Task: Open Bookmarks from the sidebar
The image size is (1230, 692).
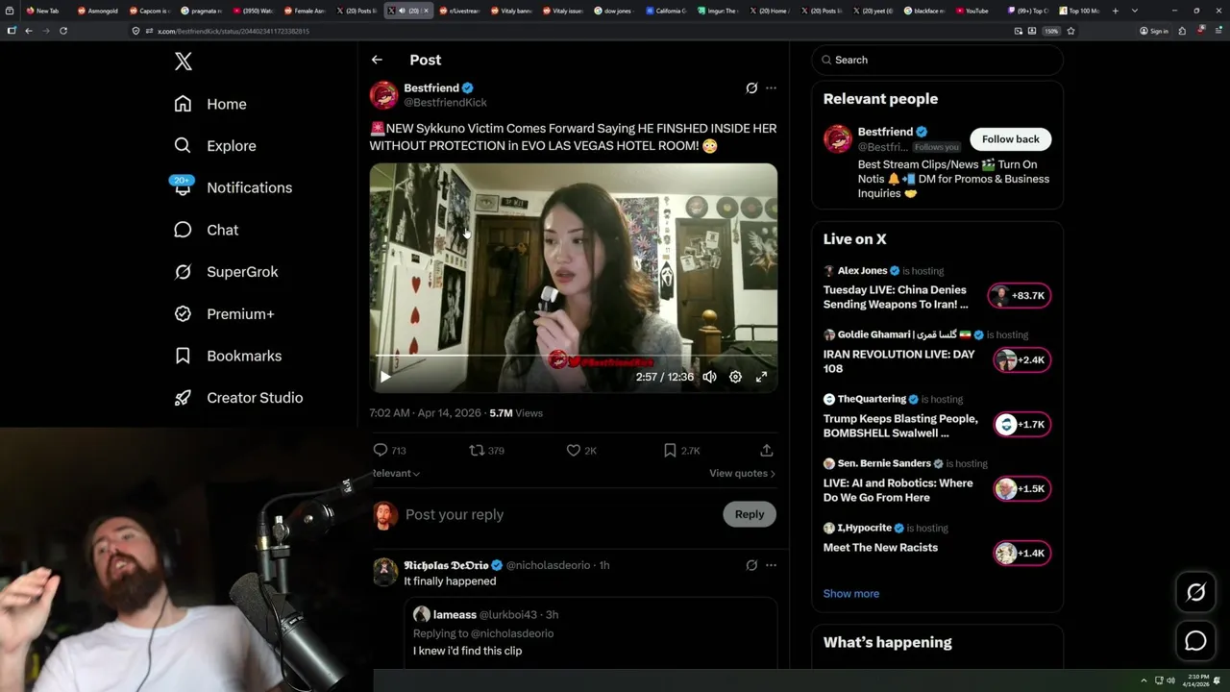Action: [x=228, y=356]
